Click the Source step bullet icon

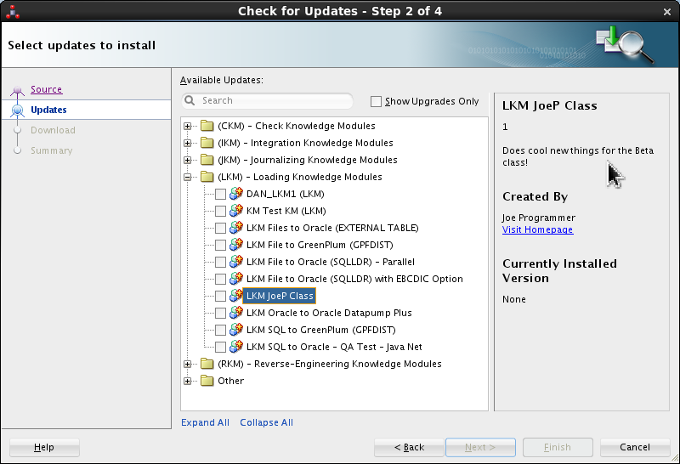click(x=17, y=90)
